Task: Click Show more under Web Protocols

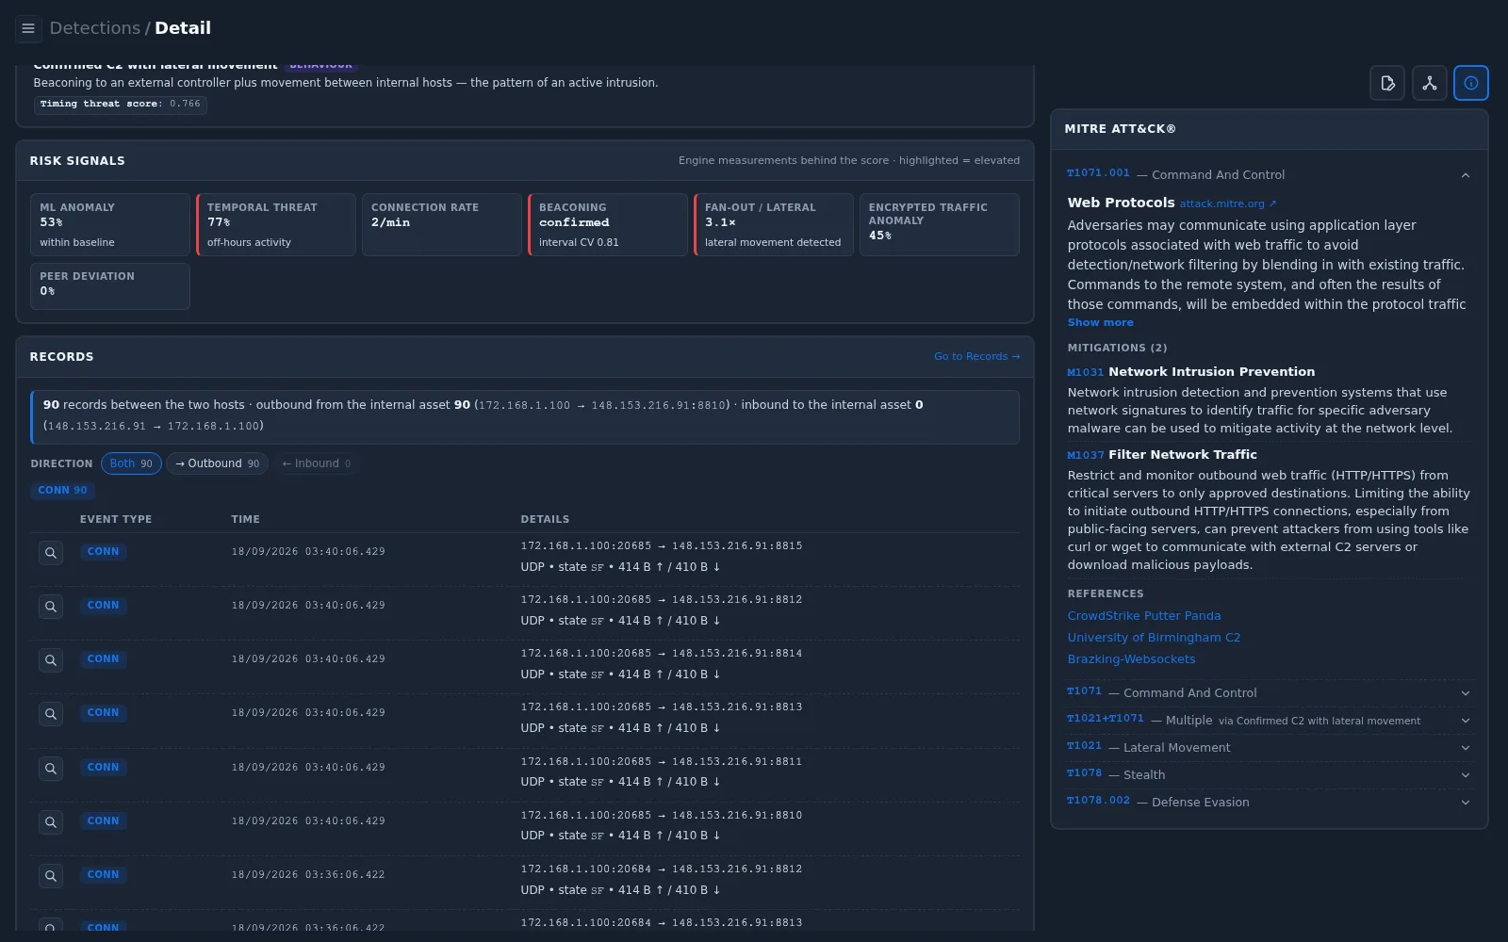Action: pos(1100,322)
